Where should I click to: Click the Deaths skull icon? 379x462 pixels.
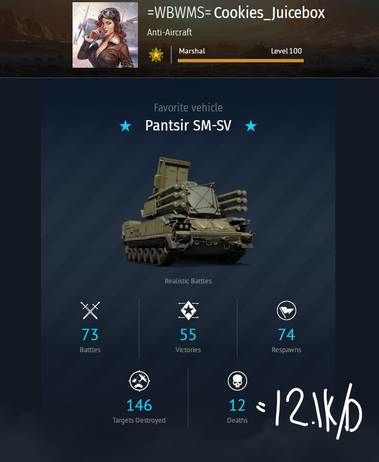click(237, 381)
